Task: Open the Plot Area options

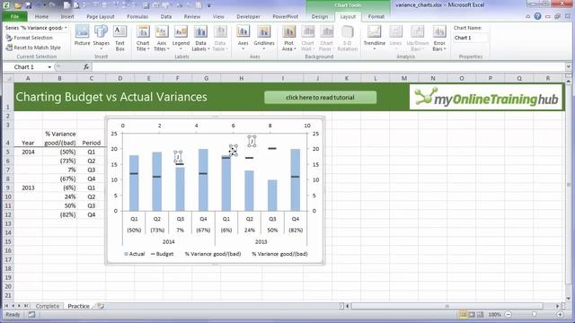Action: tap(288, 38)
